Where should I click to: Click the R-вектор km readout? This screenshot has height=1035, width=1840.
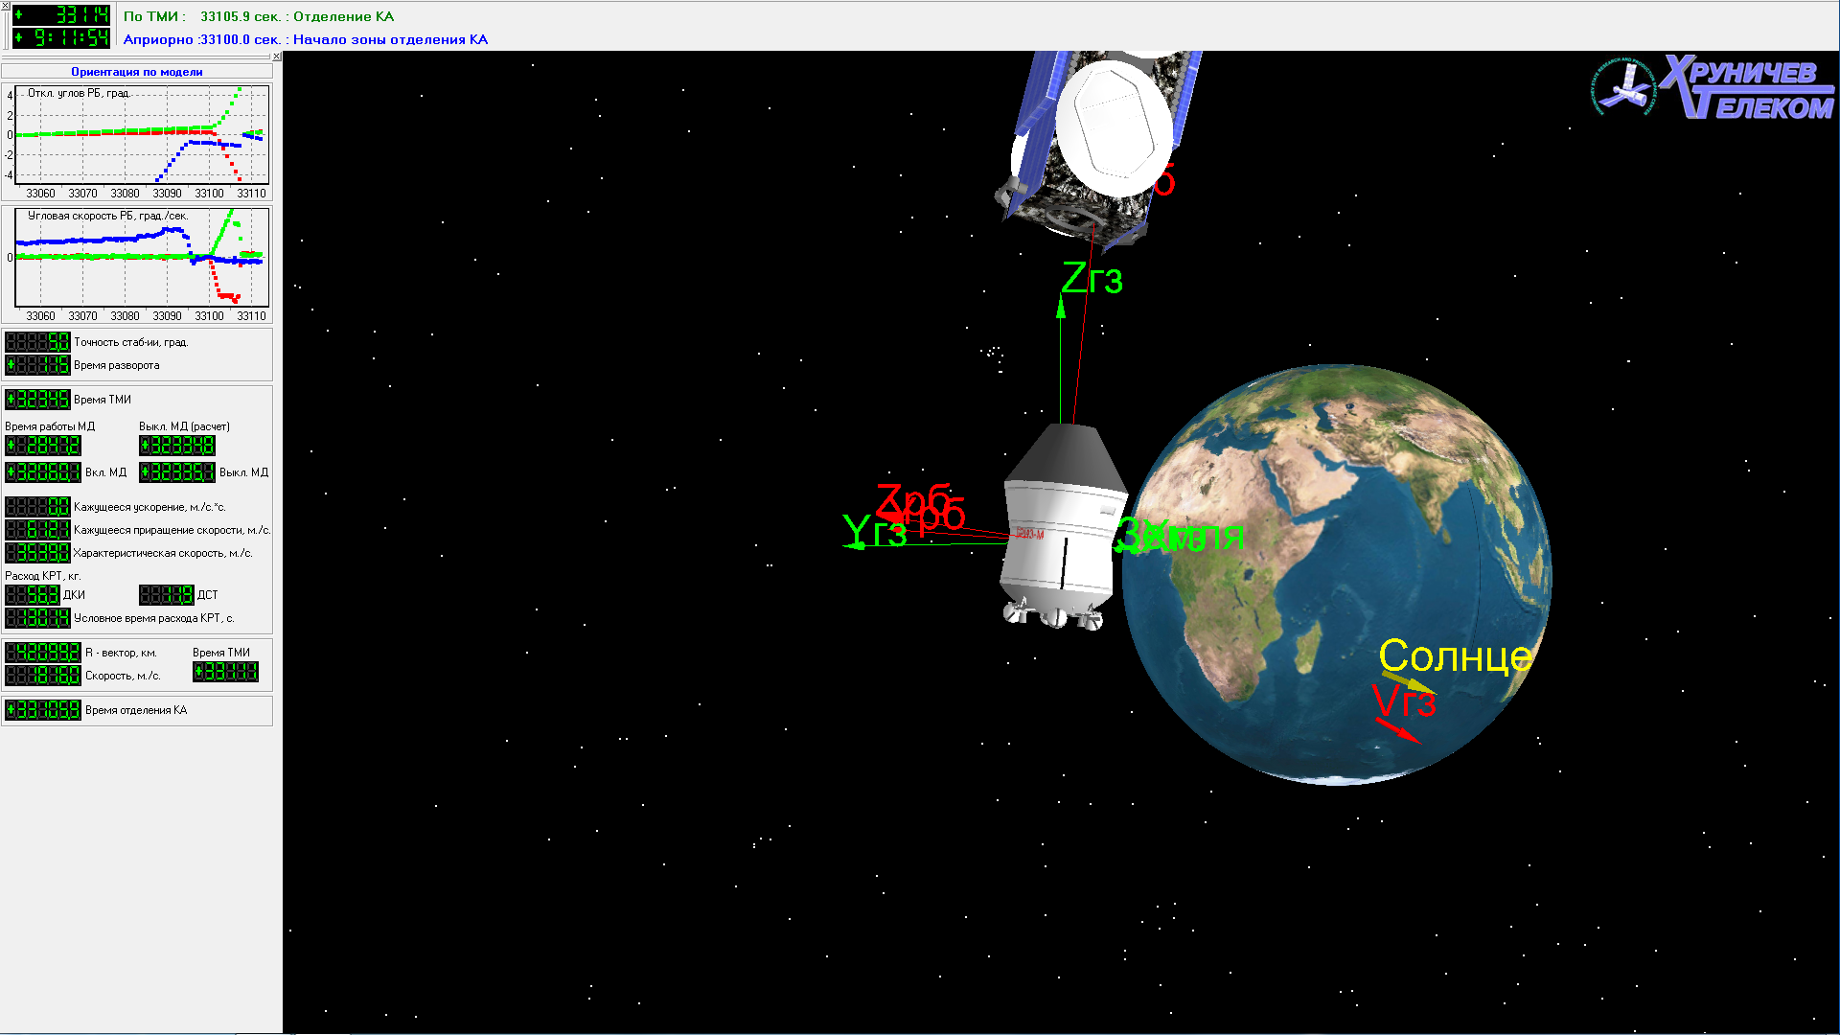coord(43,653)
